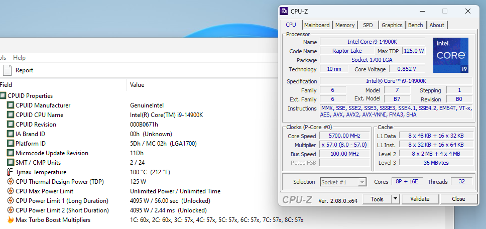The image size is (486, 229).
Task: Click the Tjmax Temperature thermometer icon
Action: [x=10, y=172]
